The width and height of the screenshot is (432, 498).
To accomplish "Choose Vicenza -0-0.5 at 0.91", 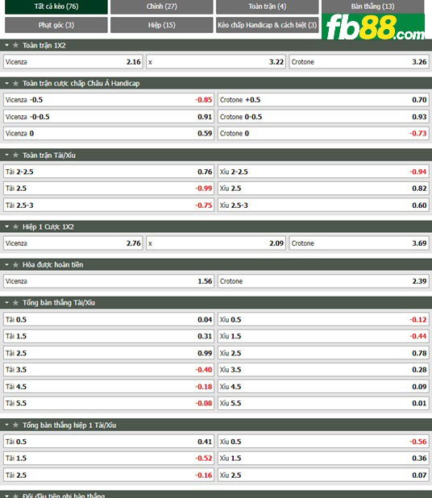I will (x=109, y=117).
